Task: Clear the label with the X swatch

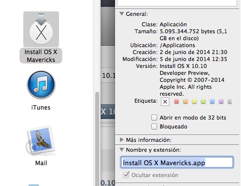Action: click(165, 102)
